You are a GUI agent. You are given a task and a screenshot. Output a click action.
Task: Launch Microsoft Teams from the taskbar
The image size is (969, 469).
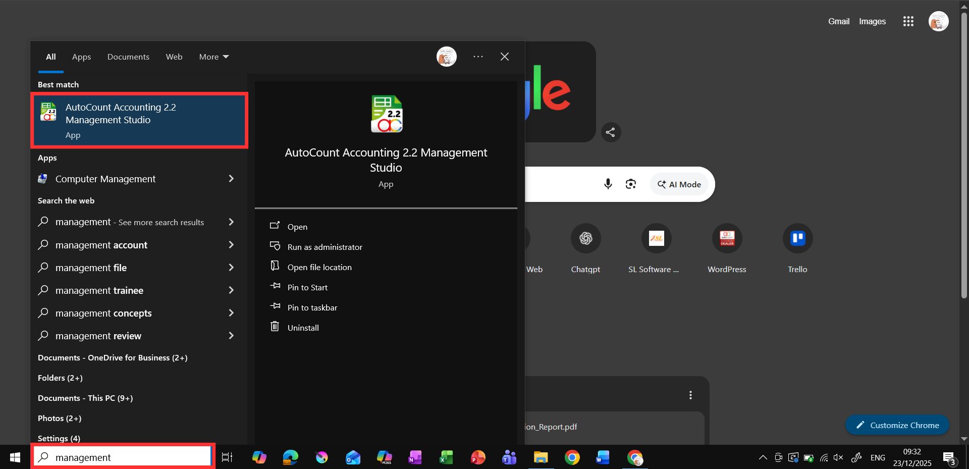[x=509, y=458]
